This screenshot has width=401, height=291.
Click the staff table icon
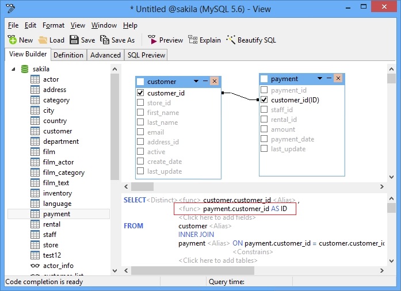(35, 235)
